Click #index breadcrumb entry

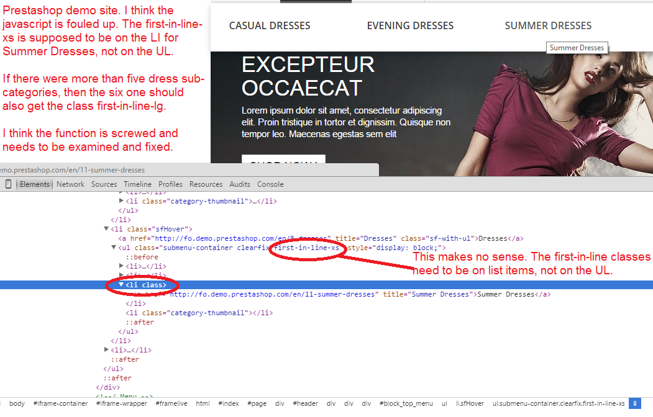point(229,403)
